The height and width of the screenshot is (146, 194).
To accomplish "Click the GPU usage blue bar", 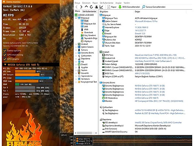I will pyautogui.click(x=34, y=78).
